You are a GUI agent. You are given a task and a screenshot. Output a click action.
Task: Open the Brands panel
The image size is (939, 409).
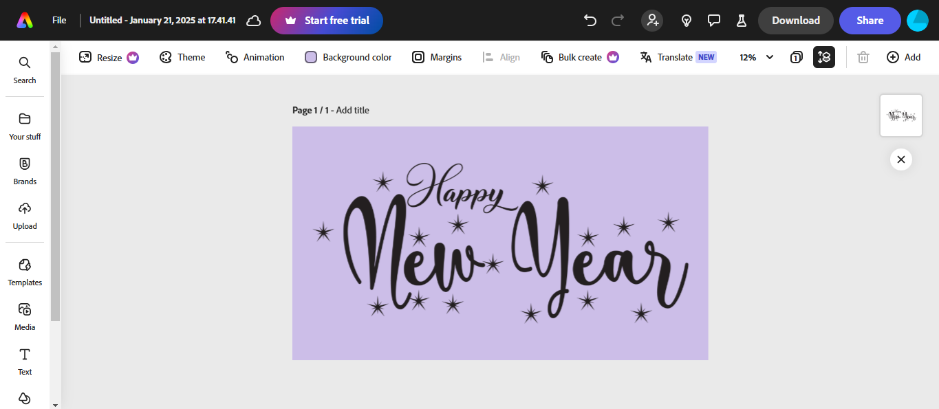click(25, 172)
